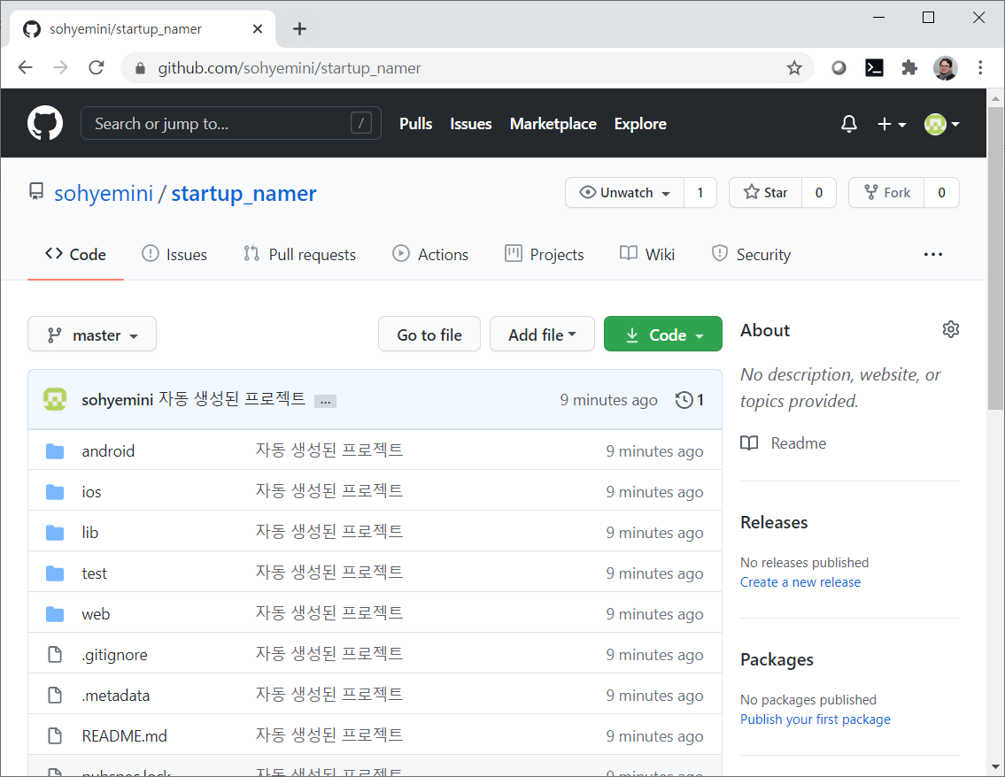Expand the commit message ellipsis
This screenshot has height=777, width=1005.
tap(325, 401)
